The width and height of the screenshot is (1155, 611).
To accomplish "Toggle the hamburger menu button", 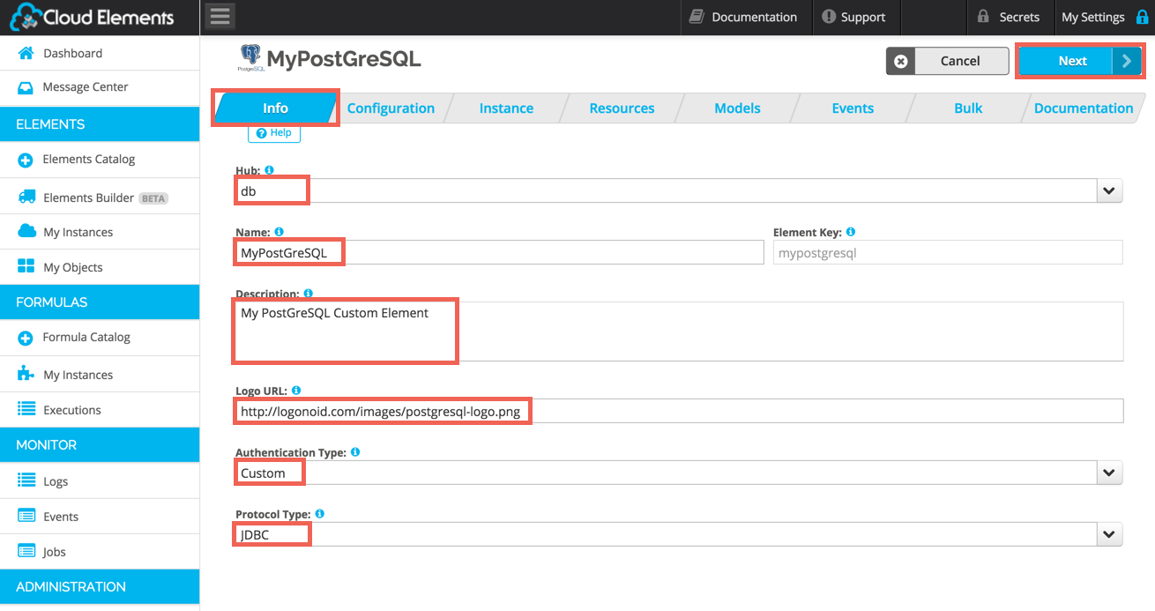I will tap(220, 17).
